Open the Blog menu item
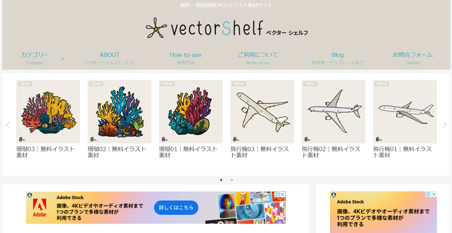 click(x=337, y=58)
